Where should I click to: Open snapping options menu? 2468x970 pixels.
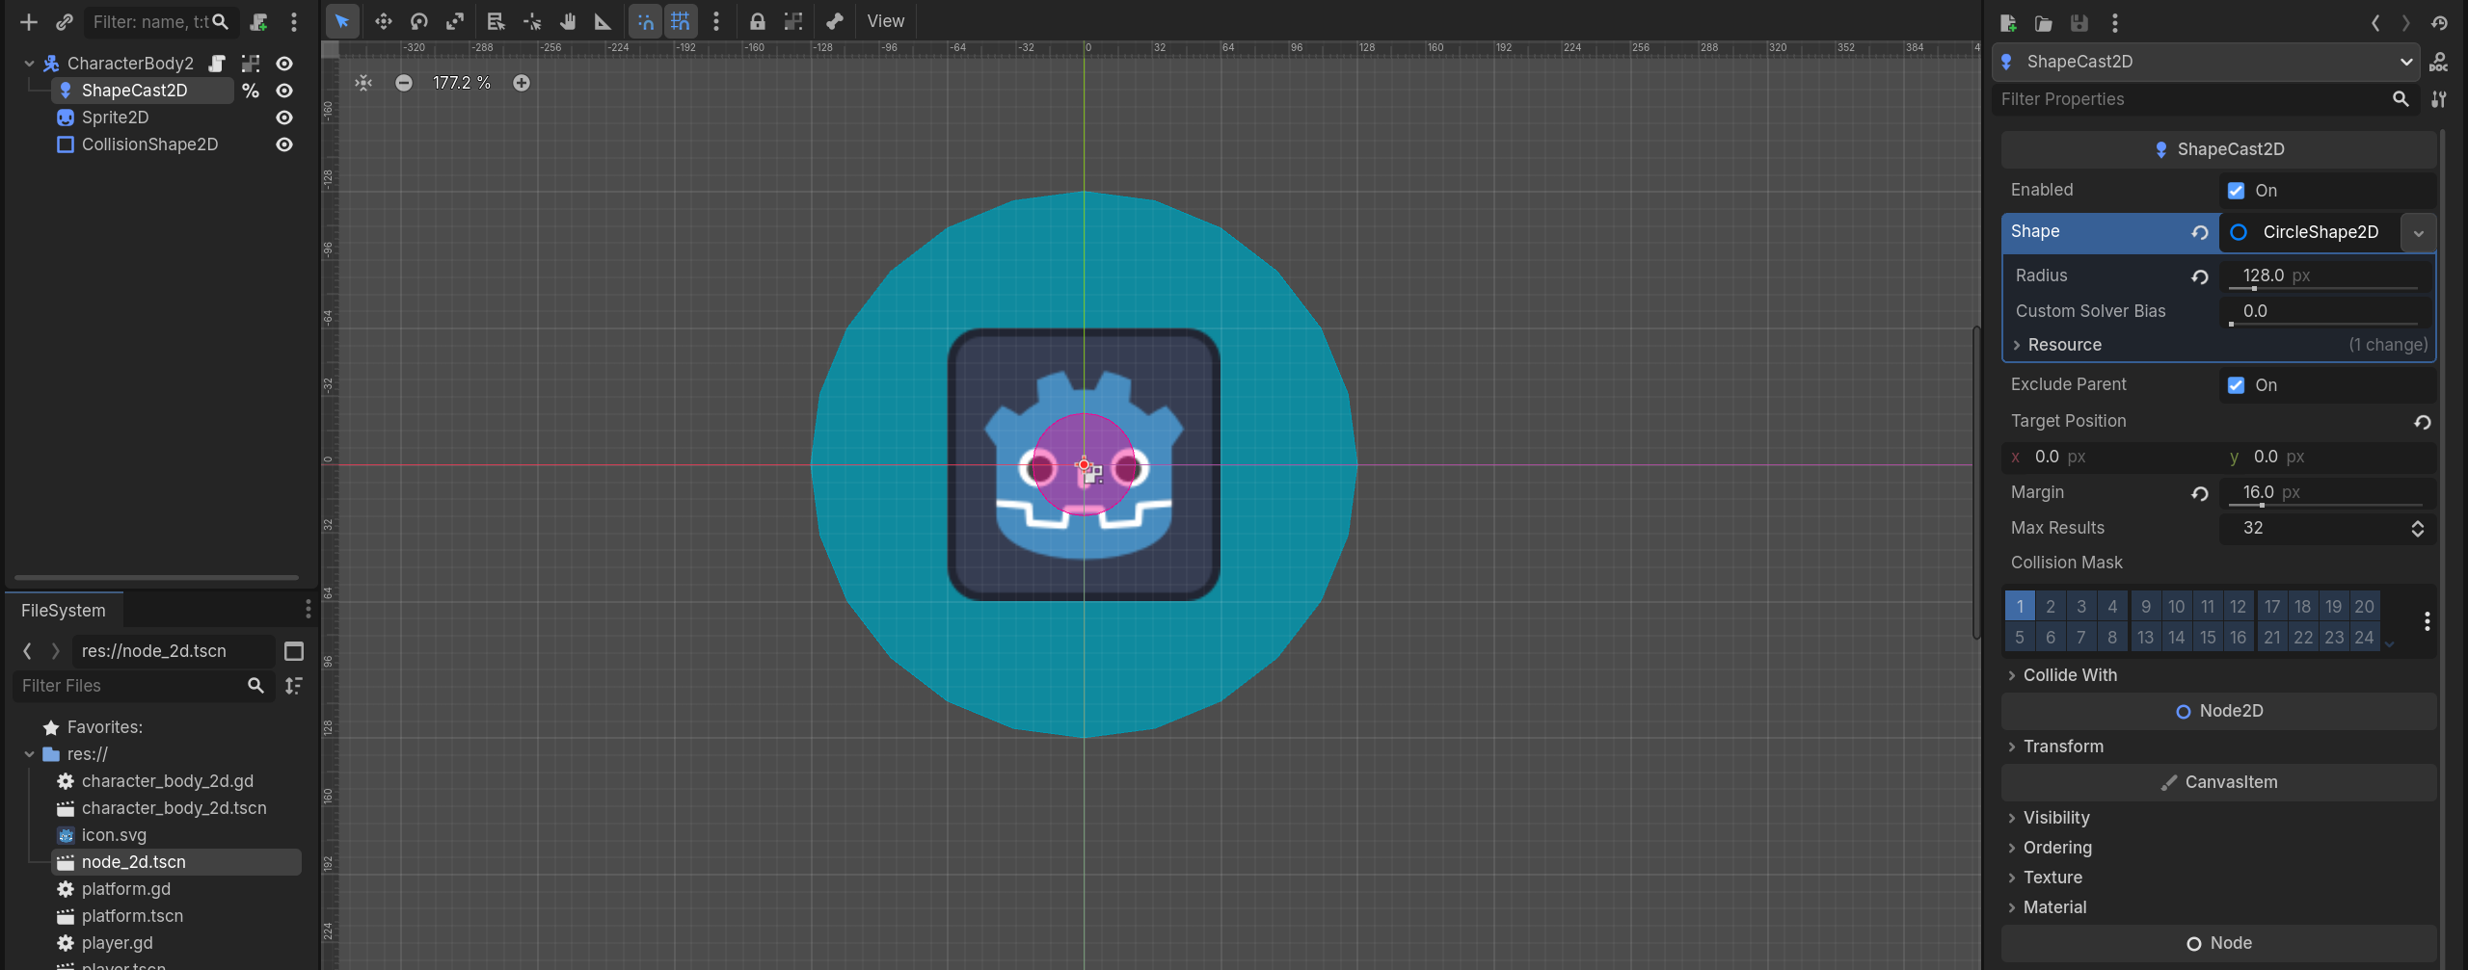(x=716, y=21)
